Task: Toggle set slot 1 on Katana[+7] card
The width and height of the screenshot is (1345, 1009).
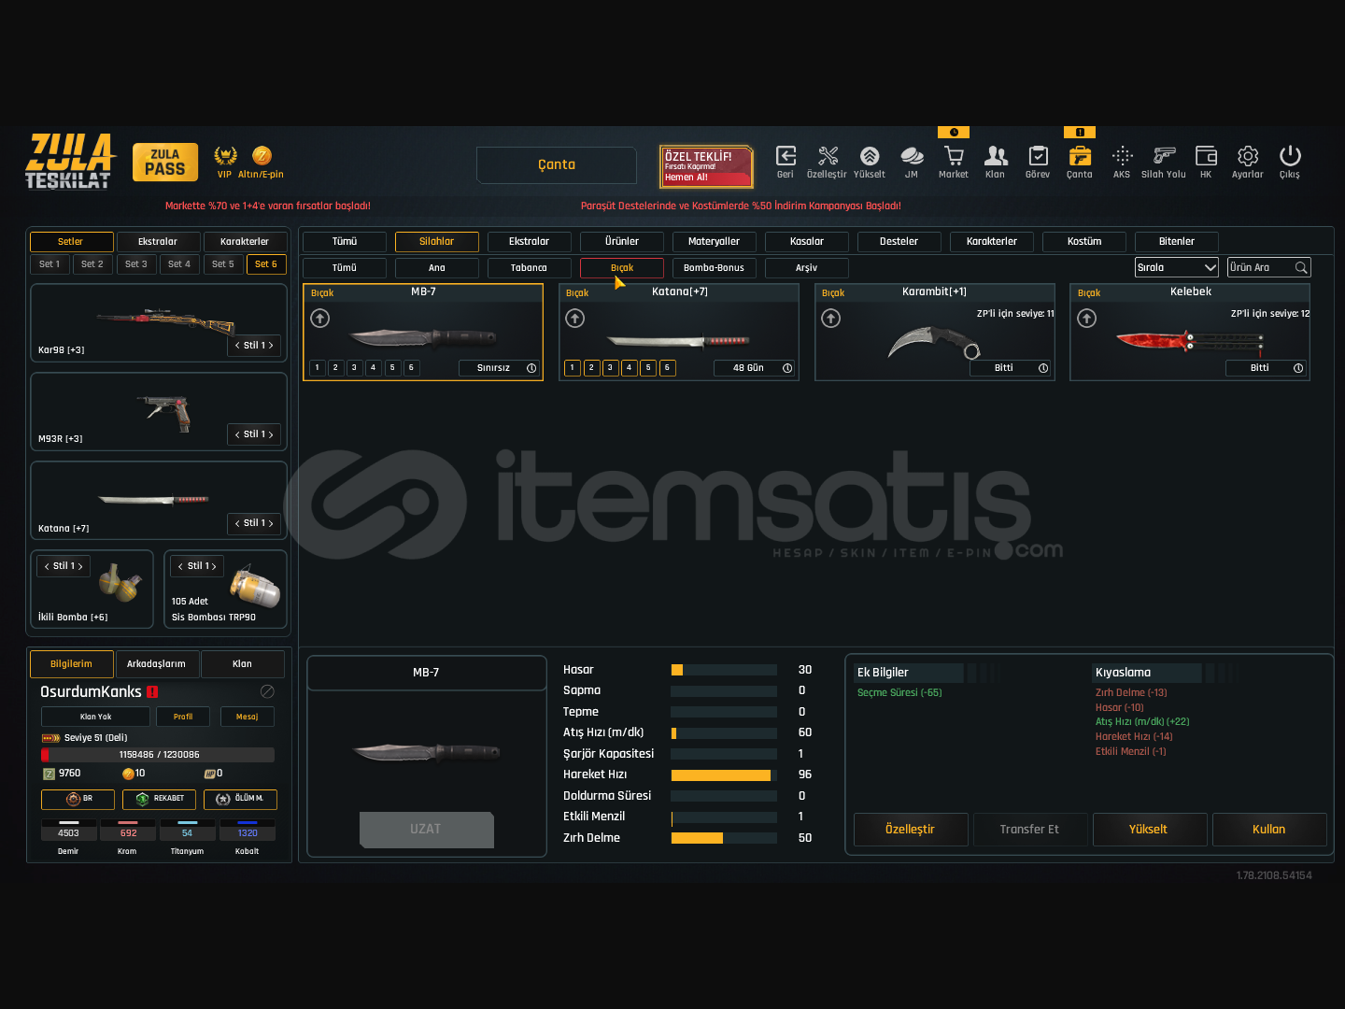Action: coord(573,368)
